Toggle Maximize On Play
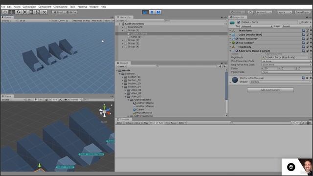Screen dimensions: 313x176 pyautogui.click(x=82, y=21)
